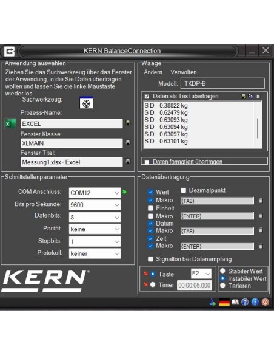Viewport: 274px width, 355px height.
Task: Select the Tarieren option
Action: click(222, 286)
